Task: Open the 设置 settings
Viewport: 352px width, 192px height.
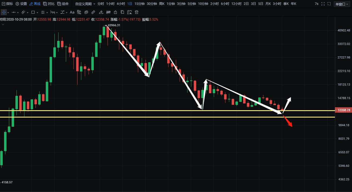Action: 21,4
